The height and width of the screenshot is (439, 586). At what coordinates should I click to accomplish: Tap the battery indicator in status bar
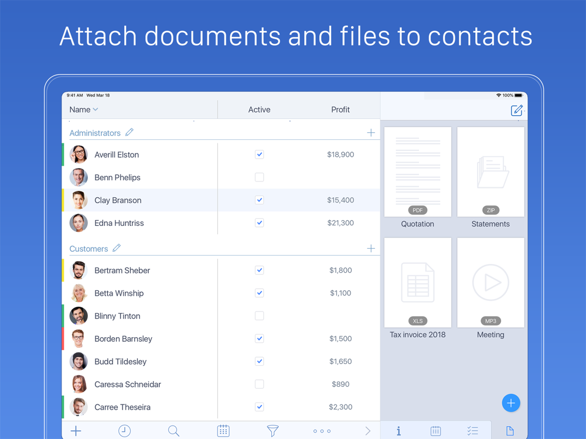[x=519, y=95]
